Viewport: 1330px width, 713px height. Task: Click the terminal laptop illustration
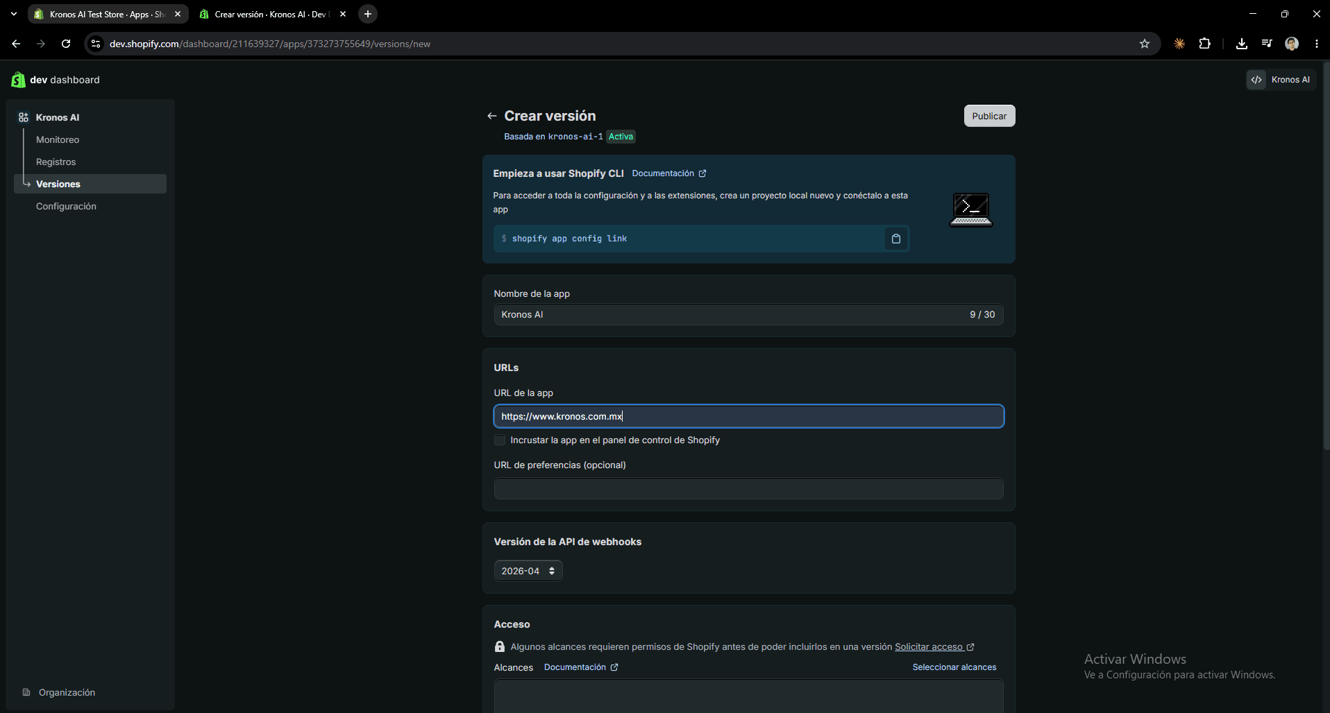(x=970, y=209)
